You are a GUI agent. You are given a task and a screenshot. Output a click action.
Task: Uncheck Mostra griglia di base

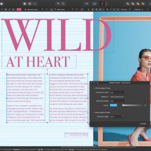[x=94, y=112]
